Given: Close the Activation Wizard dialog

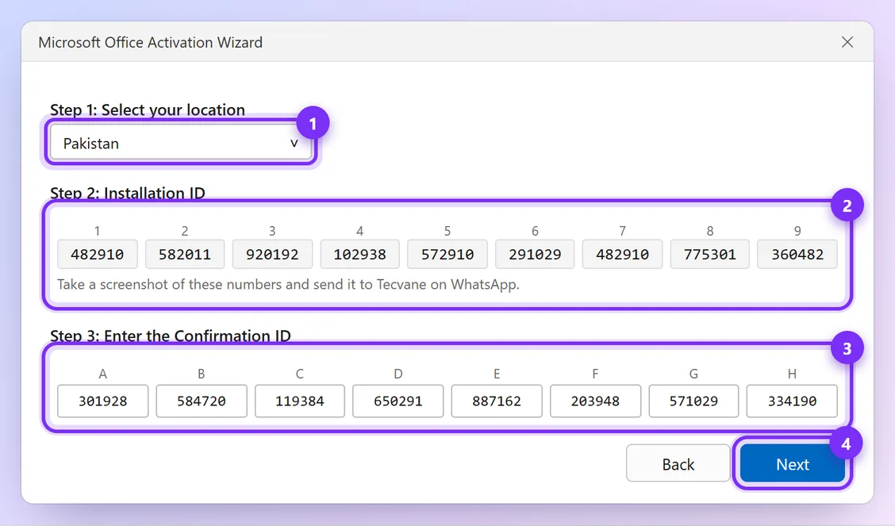Looking at the screenshot, I should [x=847, y=42].
